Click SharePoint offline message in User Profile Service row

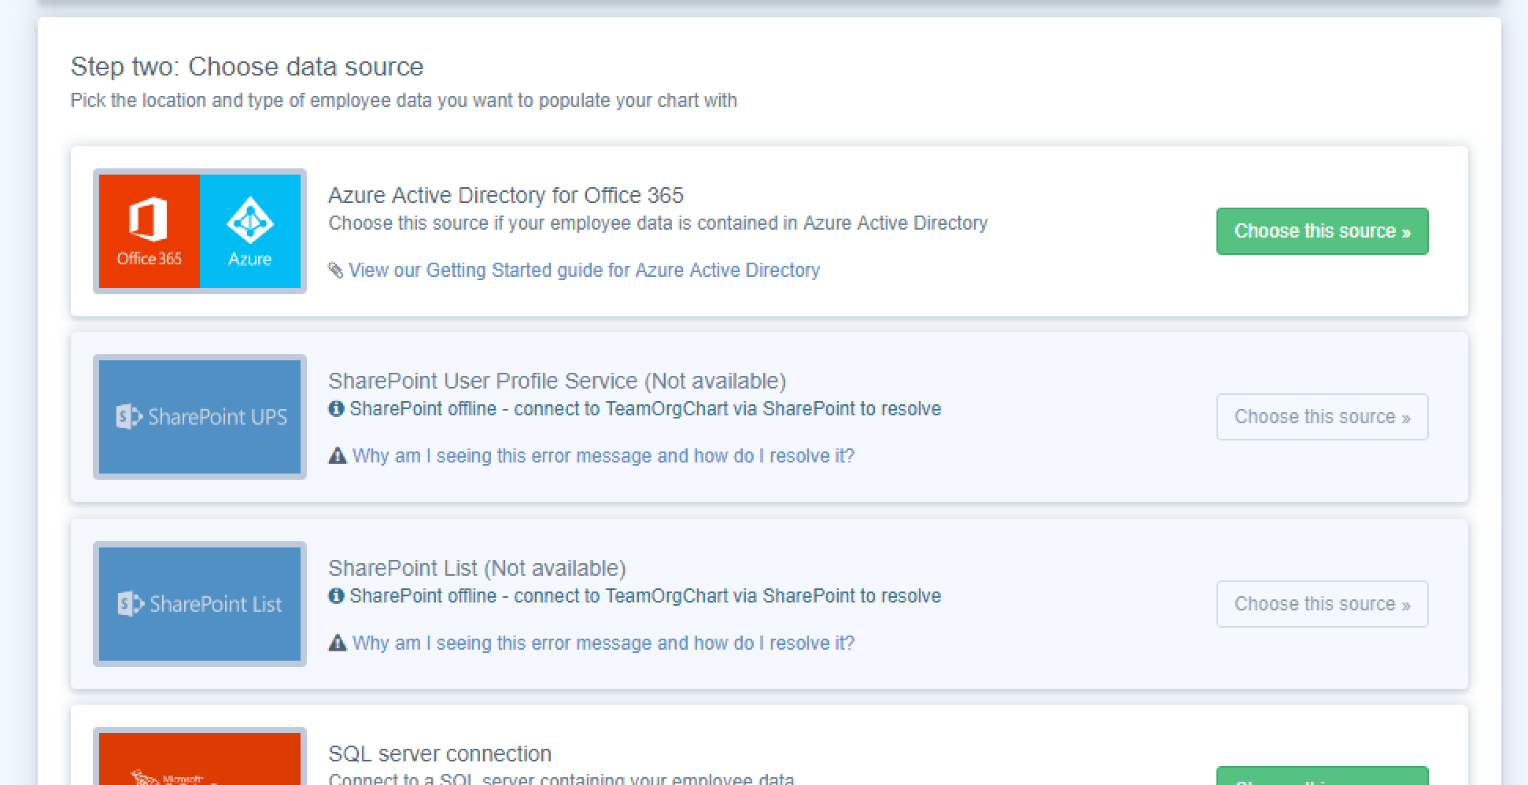645,409
